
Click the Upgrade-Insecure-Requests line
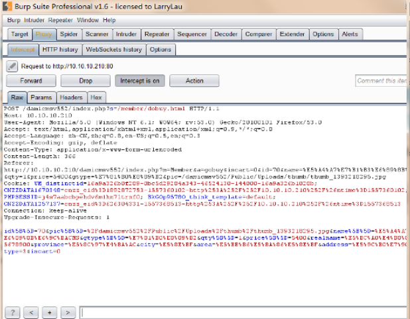point(57,218)
